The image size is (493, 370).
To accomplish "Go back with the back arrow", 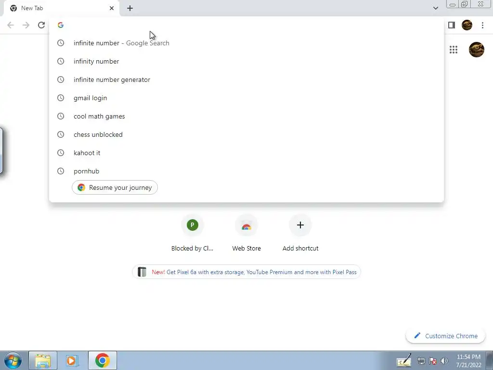I will tap(11, 25).
